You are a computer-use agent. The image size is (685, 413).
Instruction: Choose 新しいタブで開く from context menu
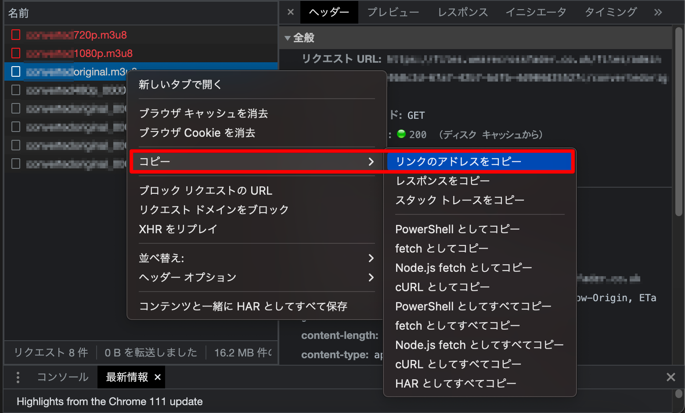point(256,85)
